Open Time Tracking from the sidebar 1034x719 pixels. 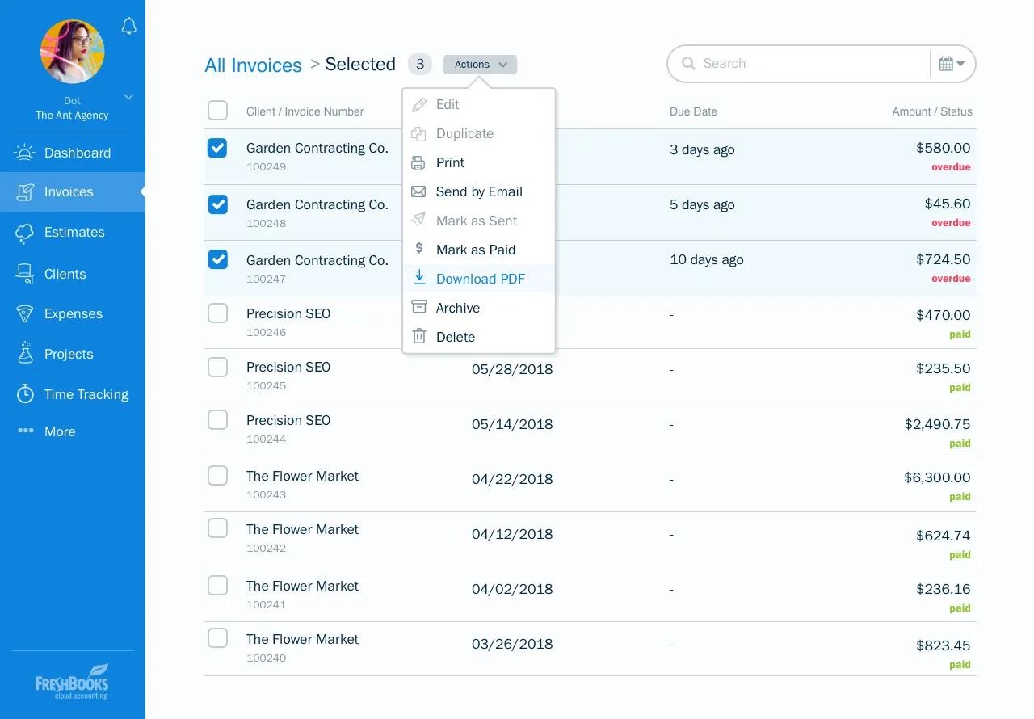click(x=86, y=394)
